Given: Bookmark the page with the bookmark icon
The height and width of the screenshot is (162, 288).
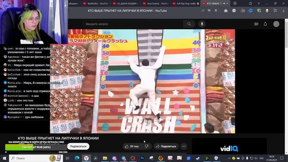Looking at the screenshot, I should click(x=216, y=11).
